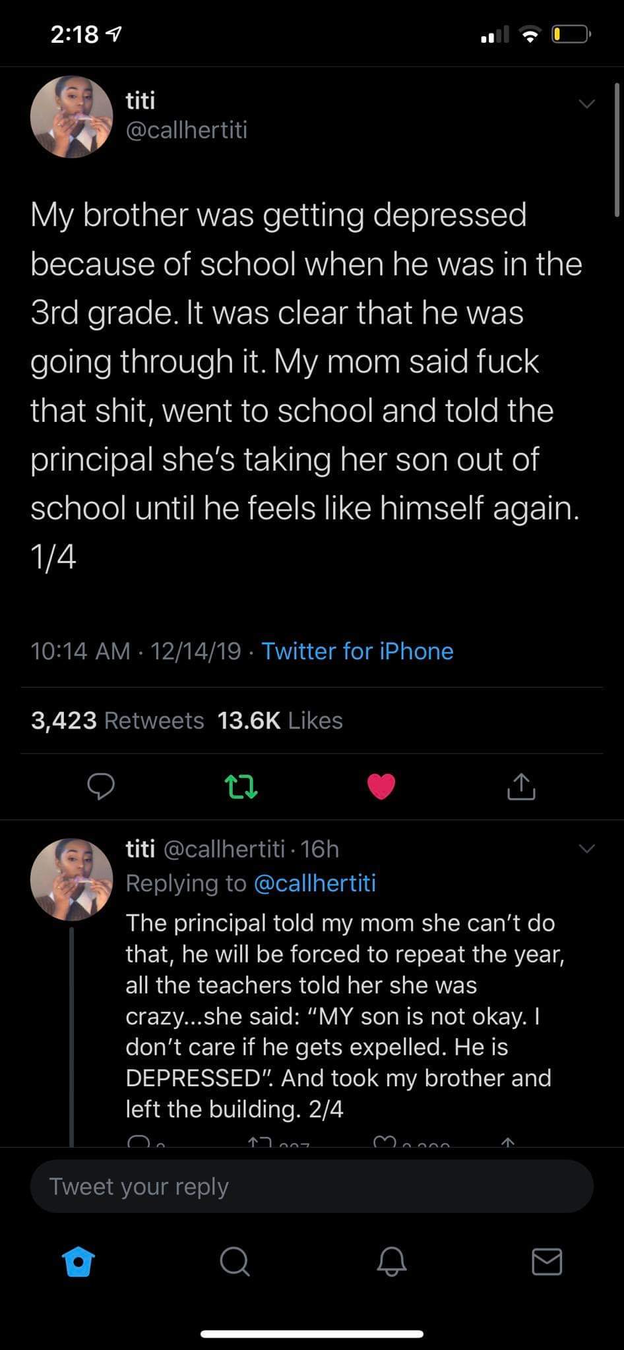Screen dimensions: 624x1350
Task: Open titi's profile picture on main tweet
Action: (x=71, y=117)
